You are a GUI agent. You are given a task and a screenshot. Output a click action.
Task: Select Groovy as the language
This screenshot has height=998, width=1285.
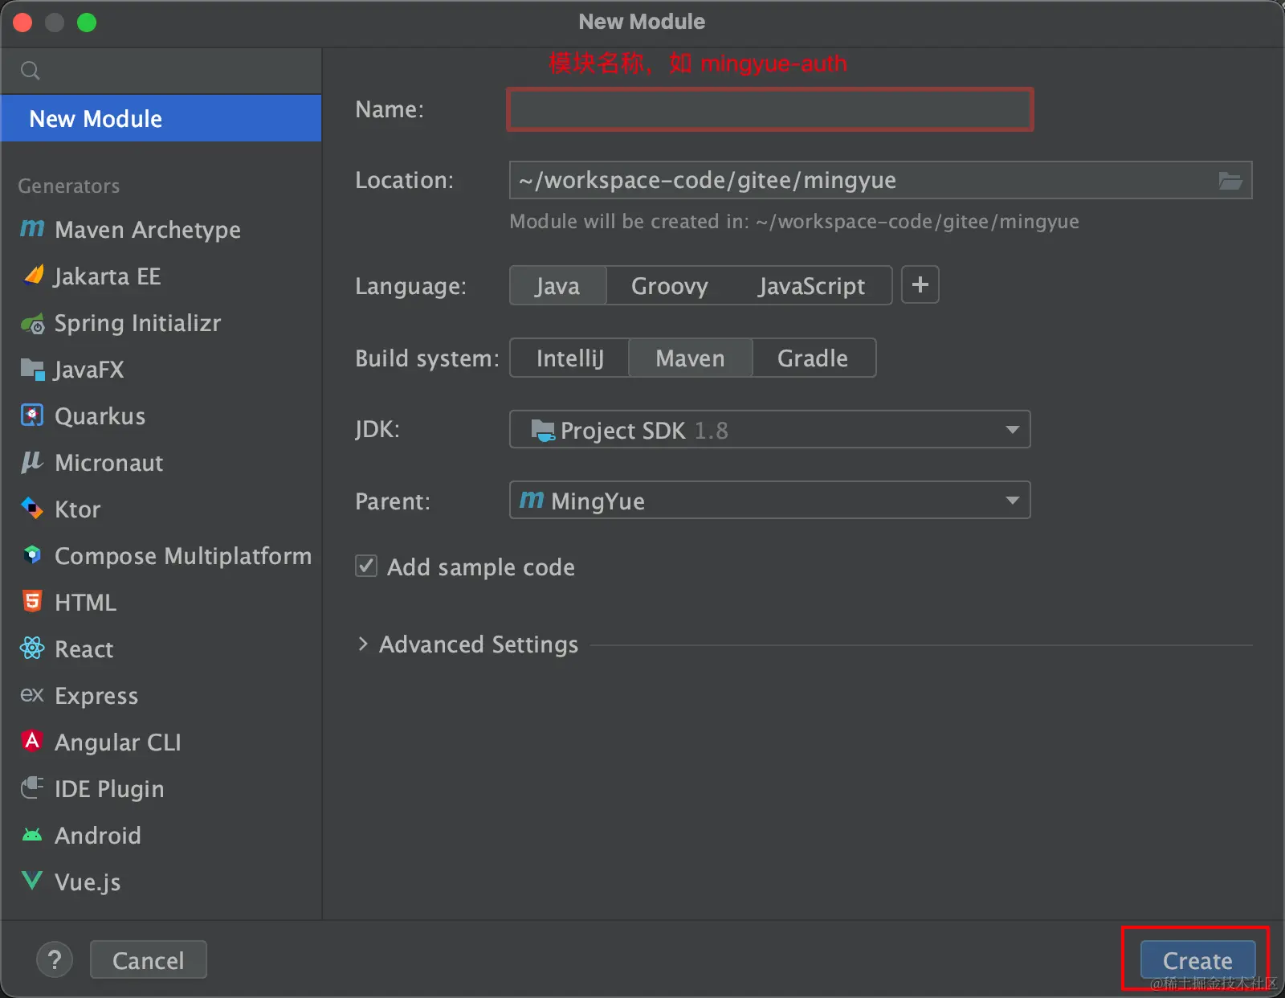[669, 285]
